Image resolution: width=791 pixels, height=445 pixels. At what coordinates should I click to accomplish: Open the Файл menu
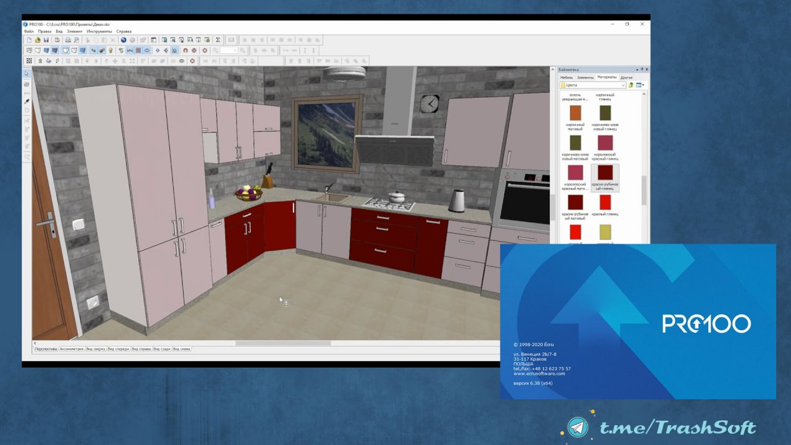coord(28,31)
